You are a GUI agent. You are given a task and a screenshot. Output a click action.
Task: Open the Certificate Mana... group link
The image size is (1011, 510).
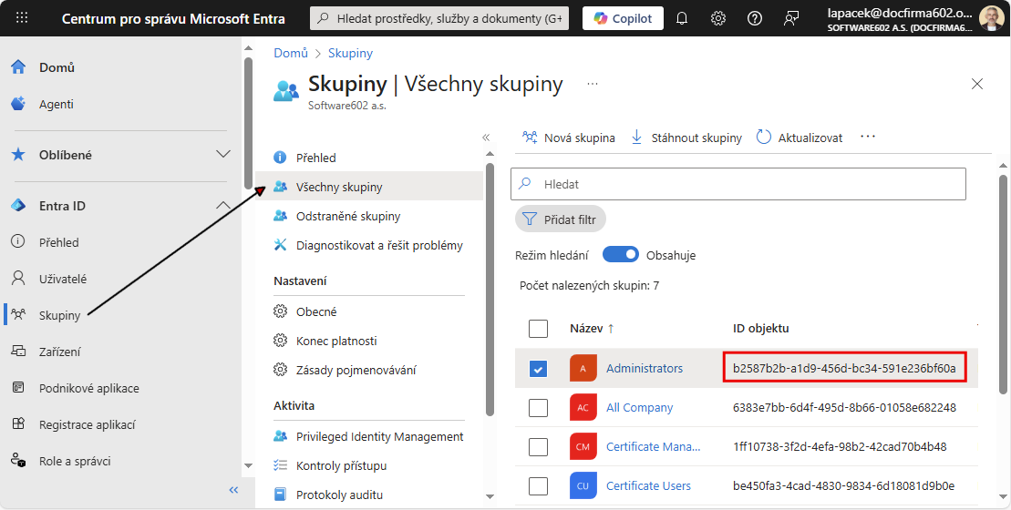point(653,447)
